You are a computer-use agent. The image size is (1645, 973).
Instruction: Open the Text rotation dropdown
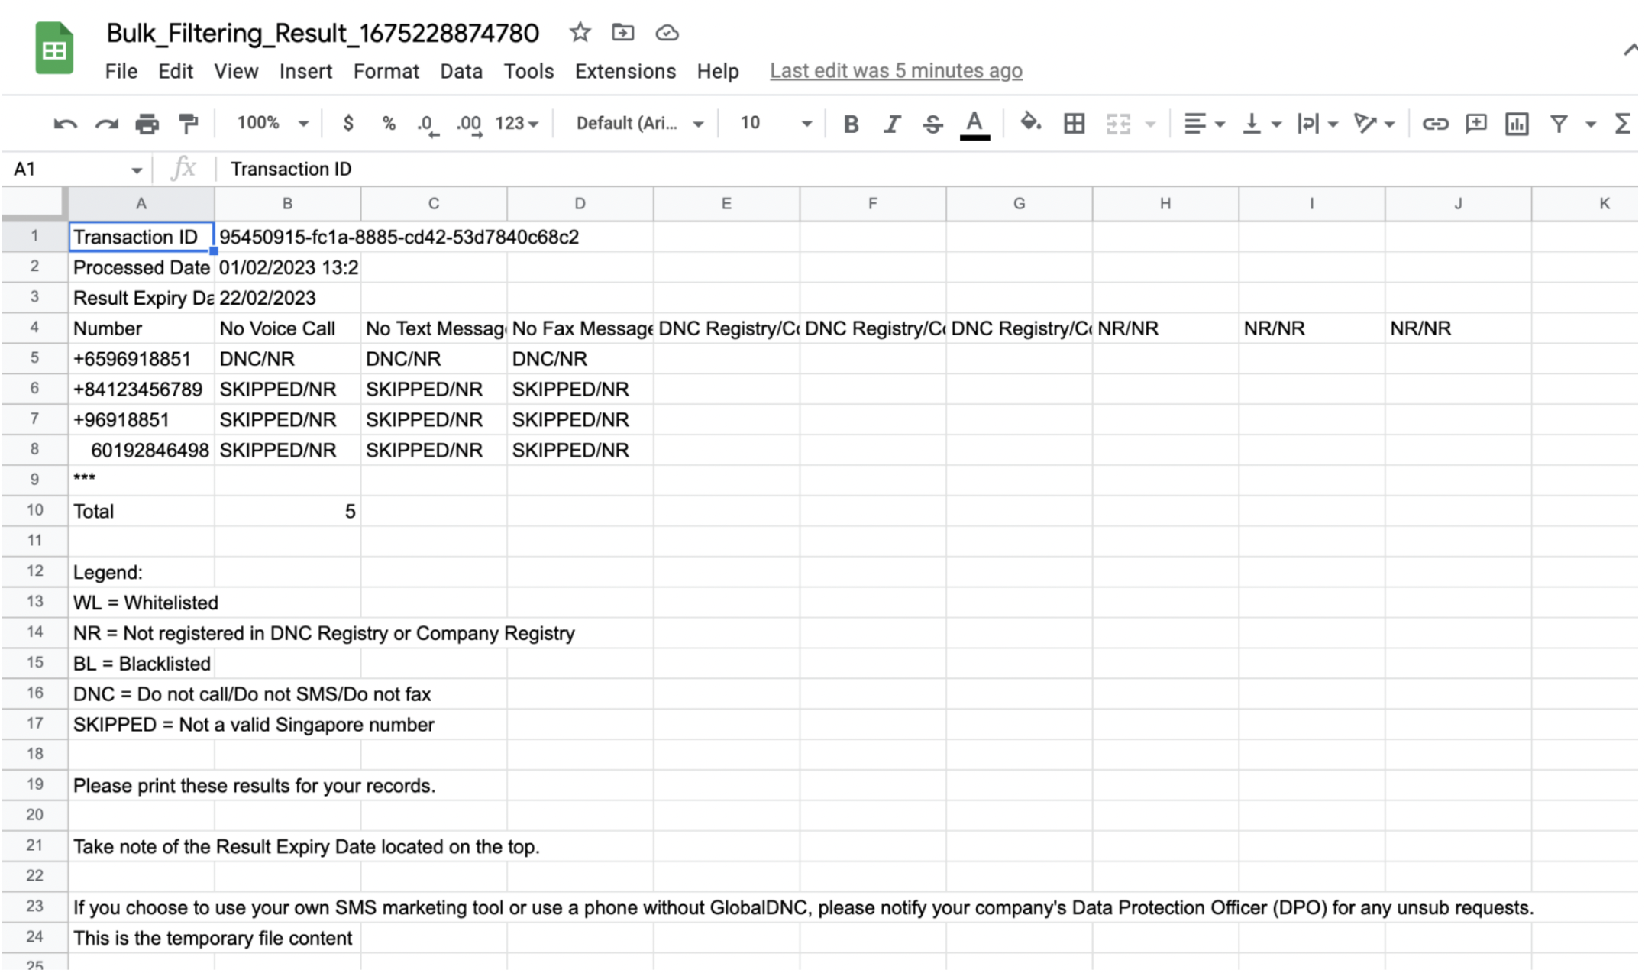click(x=1374, y=124)
